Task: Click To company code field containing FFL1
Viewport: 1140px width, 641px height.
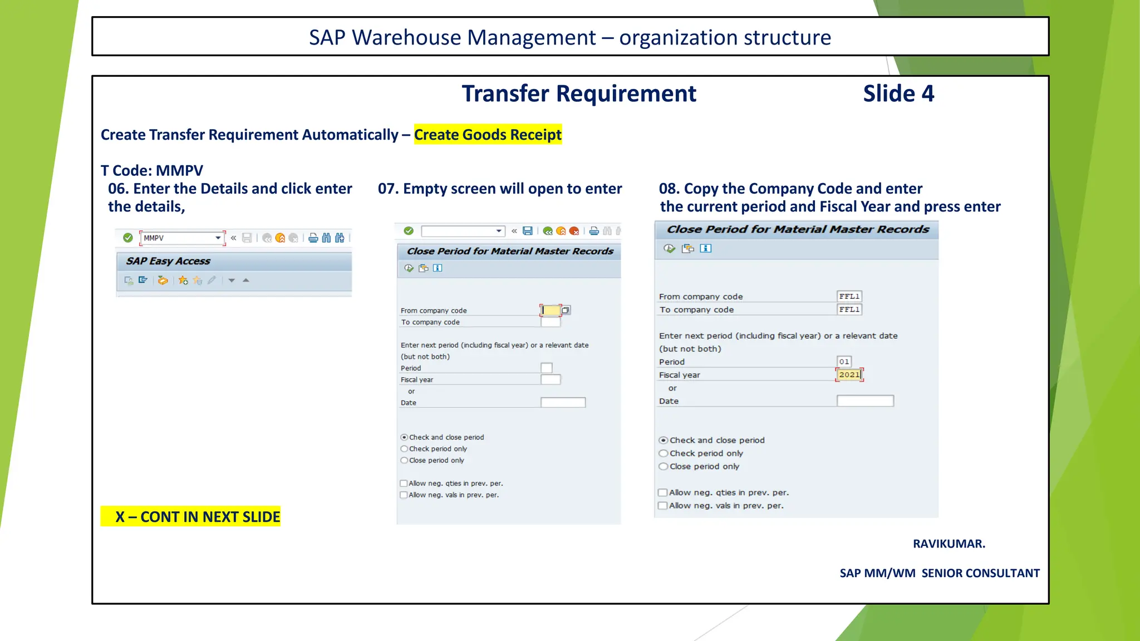Action: [x=849, y=309]
